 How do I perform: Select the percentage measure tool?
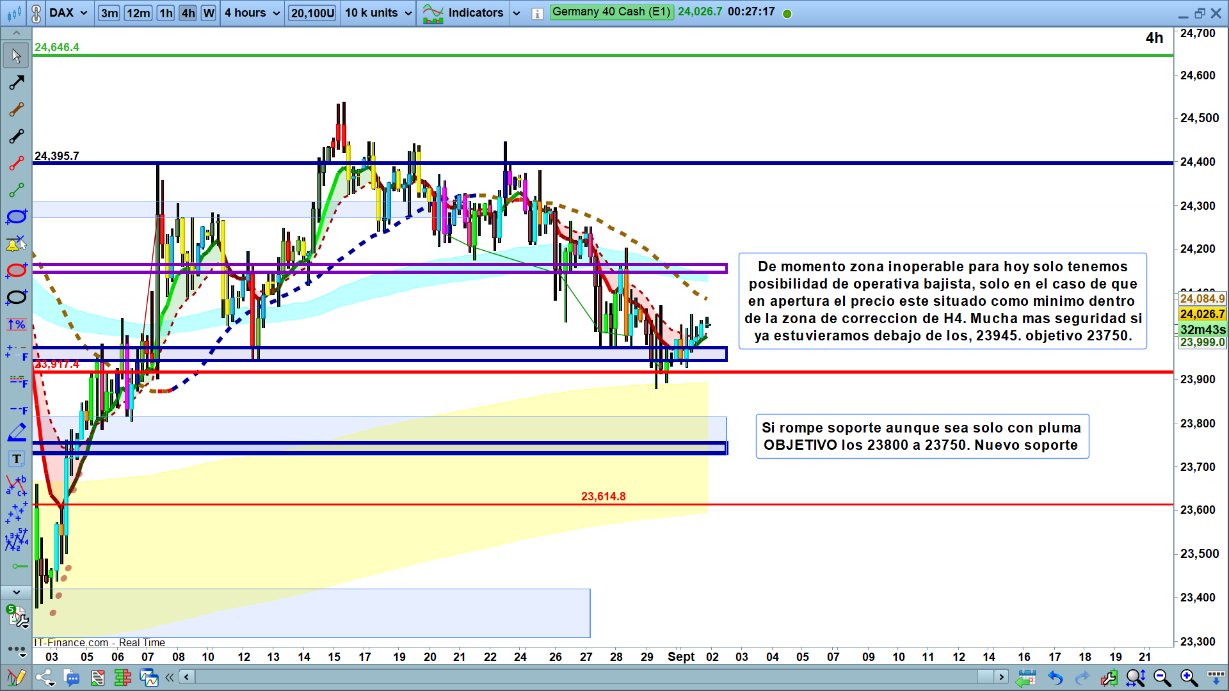(x=16, y=324)
